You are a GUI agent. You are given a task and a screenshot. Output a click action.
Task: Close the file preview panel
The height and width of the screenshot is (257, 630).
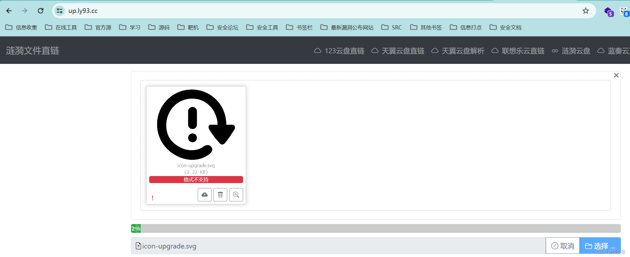tap(616, 75)
